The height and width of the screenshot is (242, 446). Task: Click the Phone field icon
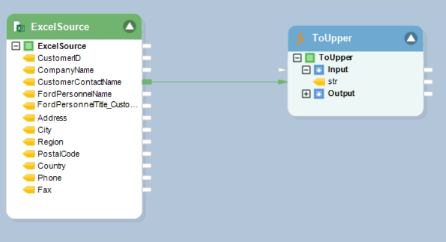(29, 178)
